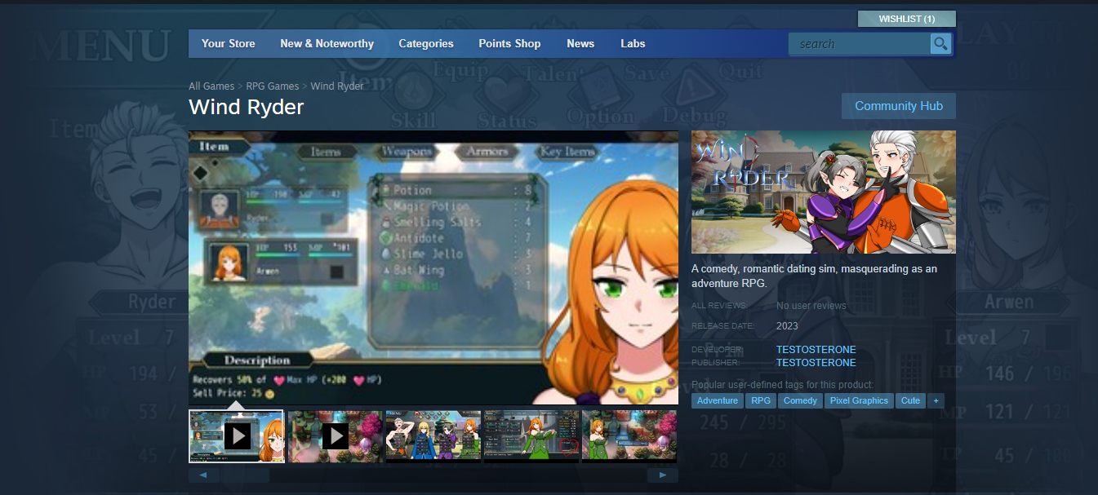Viewport: 1098px width, 495px height.
Task: Open the Labs tab
Action: pos(633,44)
